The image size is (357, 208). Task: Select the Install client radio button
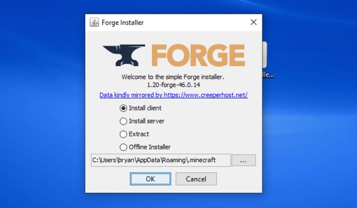(123, 108)
